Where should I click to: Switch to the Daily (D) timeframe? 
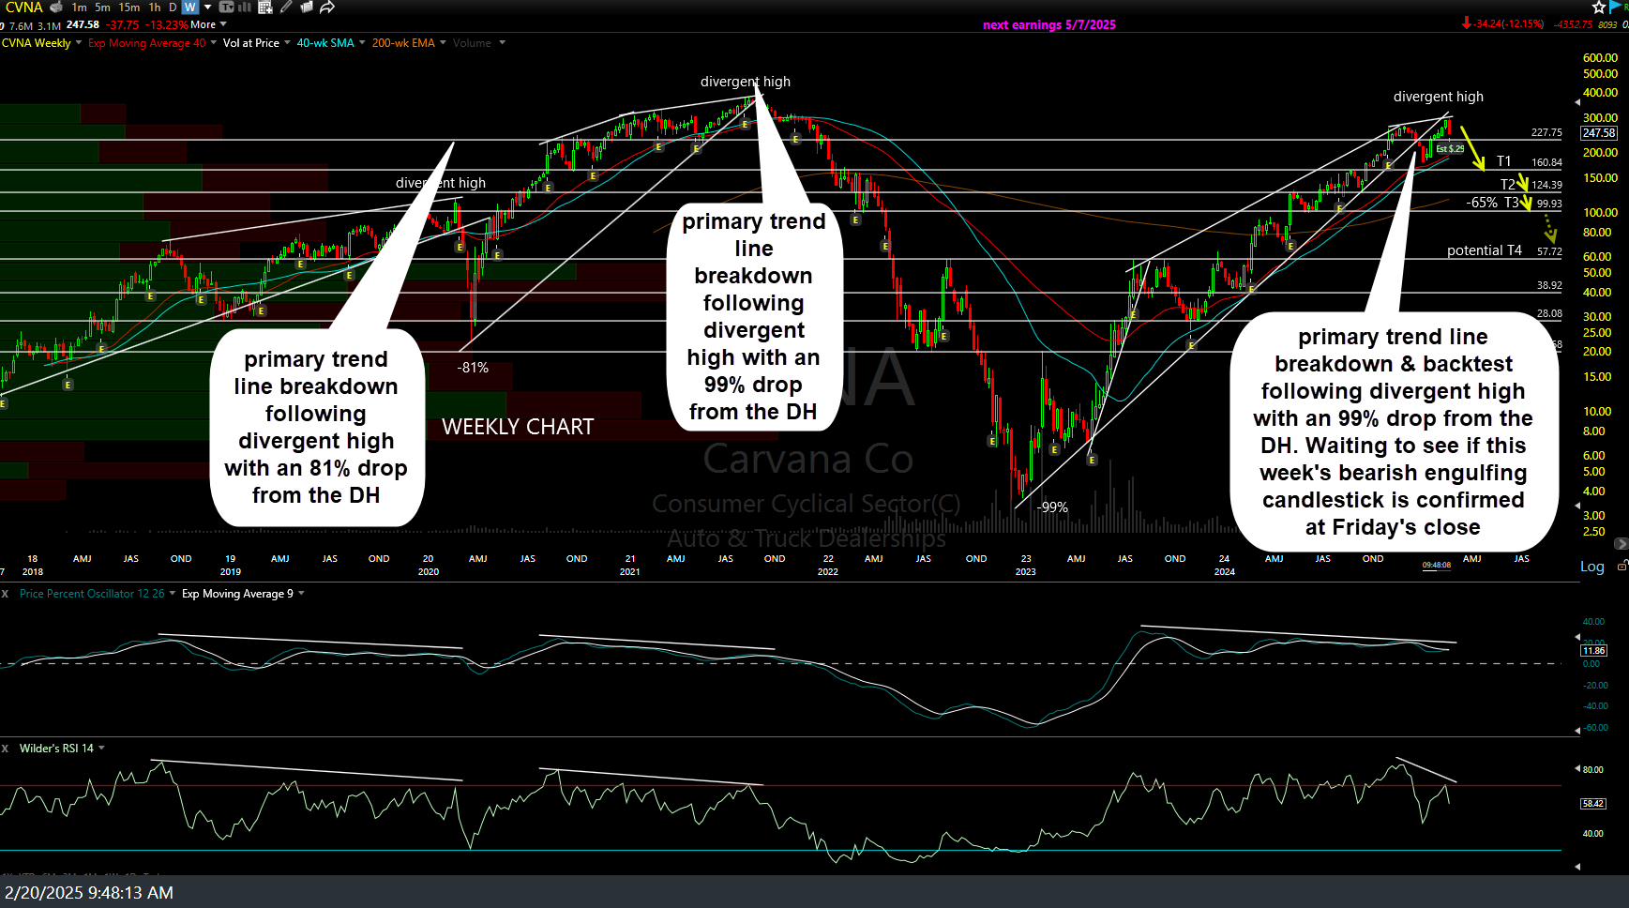(172, 7)
